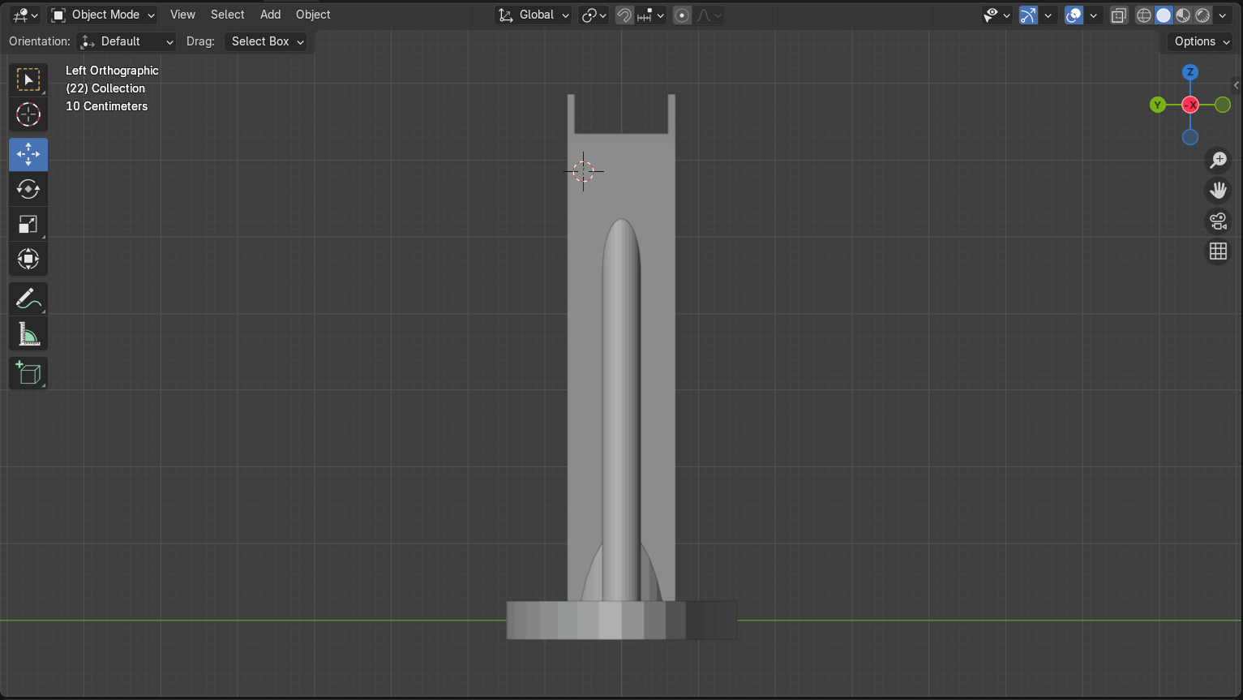Choose the Scale tool
This screenshot has height=700, width=1243.
[28, 225]
